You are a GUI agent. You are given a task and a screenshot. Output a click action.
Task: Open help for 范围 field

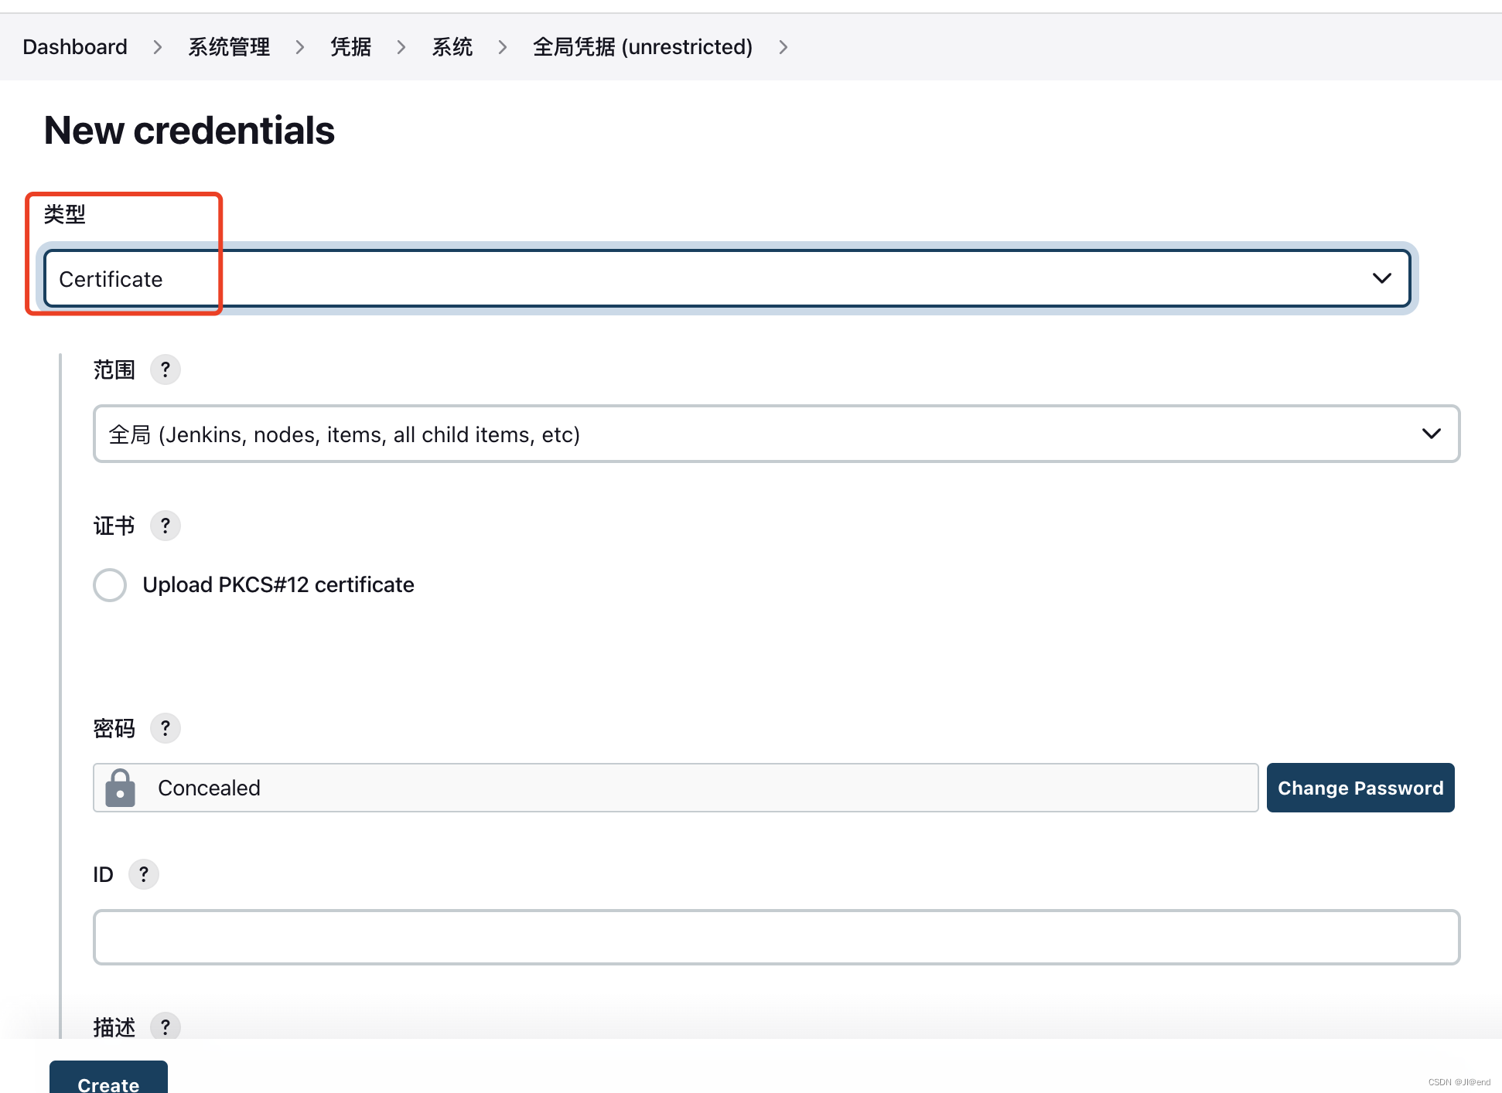coord(165,369)
